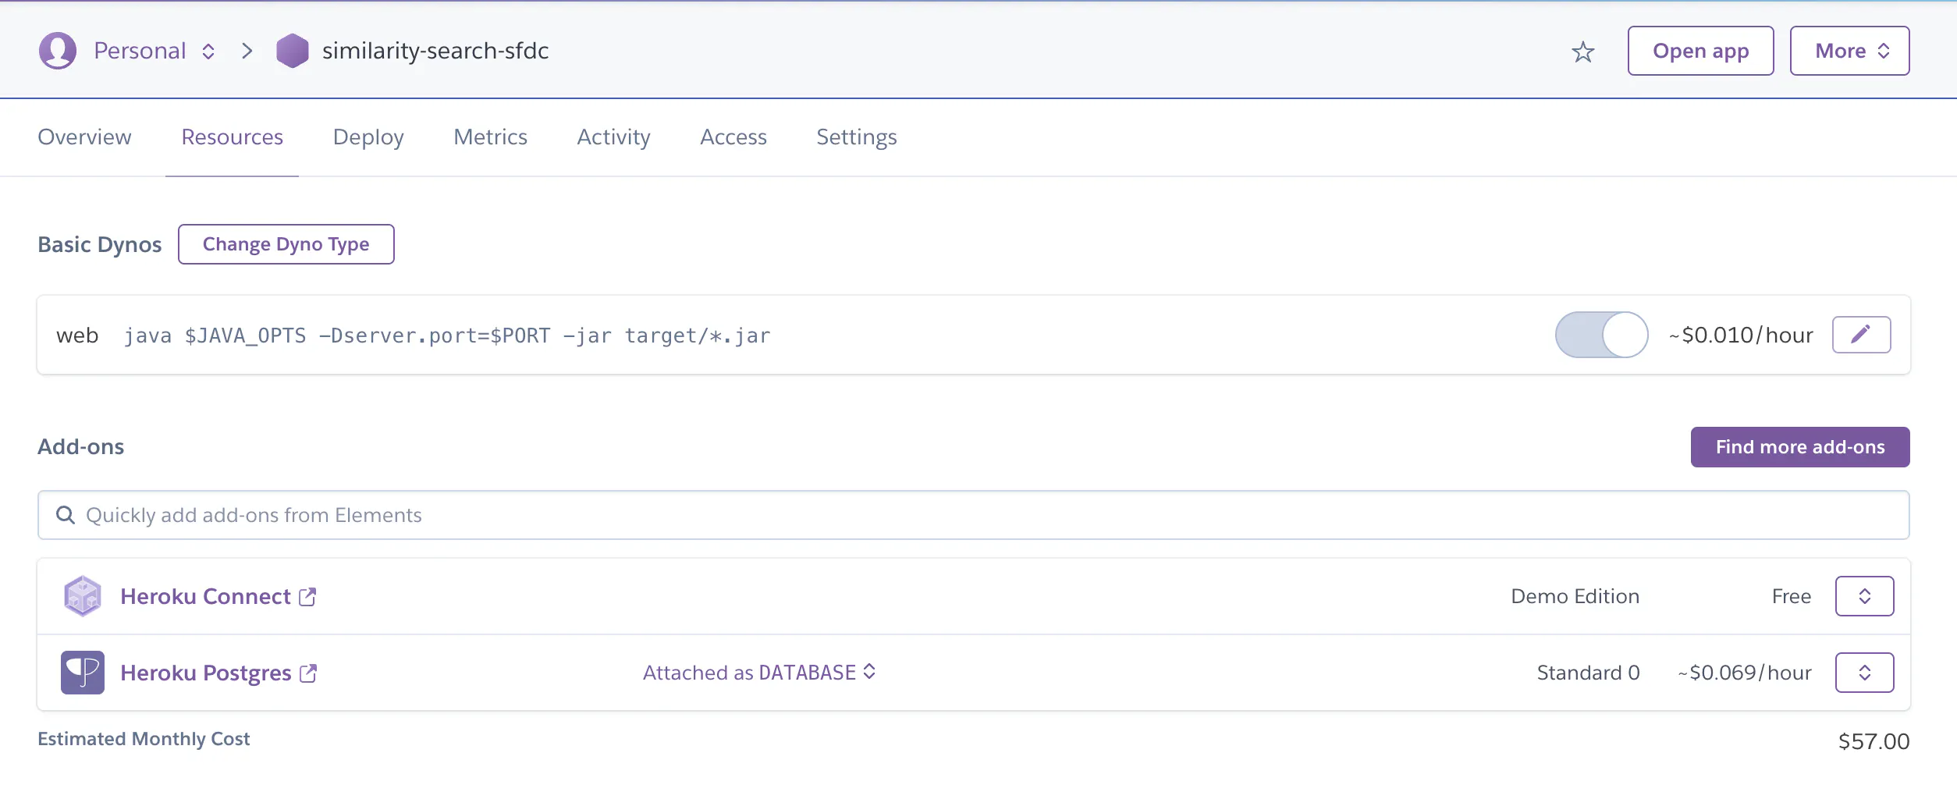Image resolution: width=1957 pixels, height=799 pixels.
Task: Click the Heroku Postgres elephant logo
Action: click(83, 673)
